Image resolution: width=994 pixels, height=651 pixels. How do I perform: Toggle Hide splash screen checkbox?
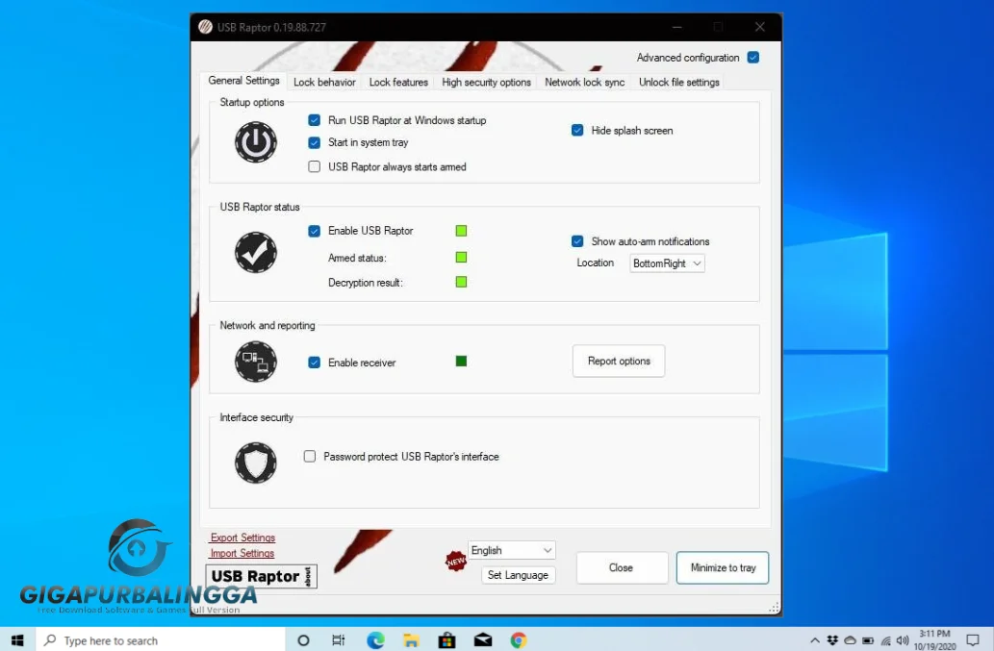577,130
